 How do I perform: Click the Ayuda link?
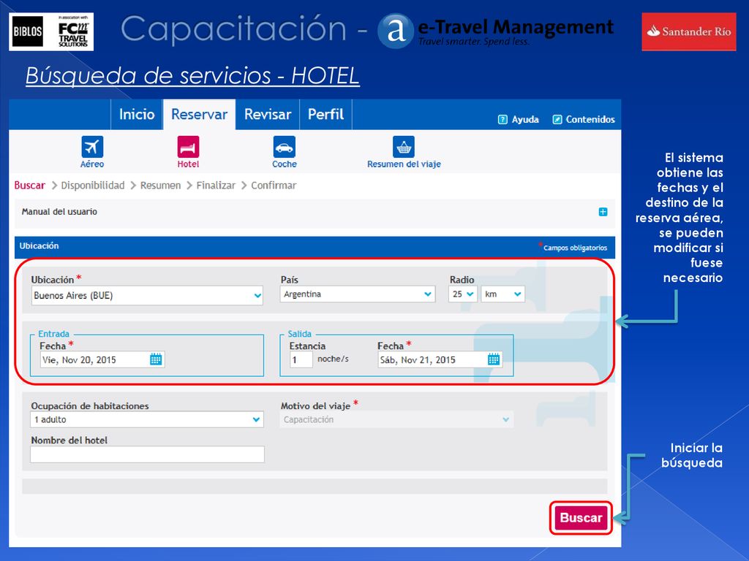point(525,119)
